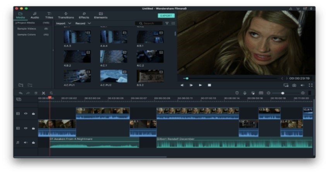
Task: Zoom in timeline with plus icon
Action: tap(303, 93)
